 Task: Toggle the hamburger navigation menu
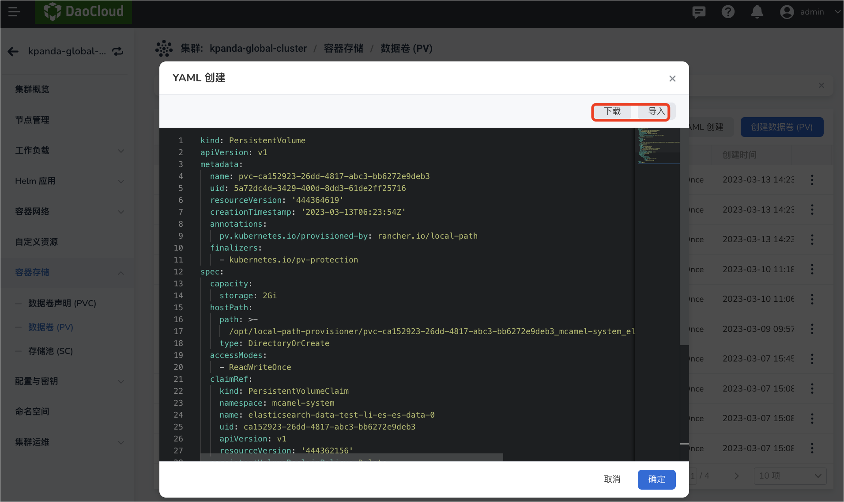tap(14, 12)
